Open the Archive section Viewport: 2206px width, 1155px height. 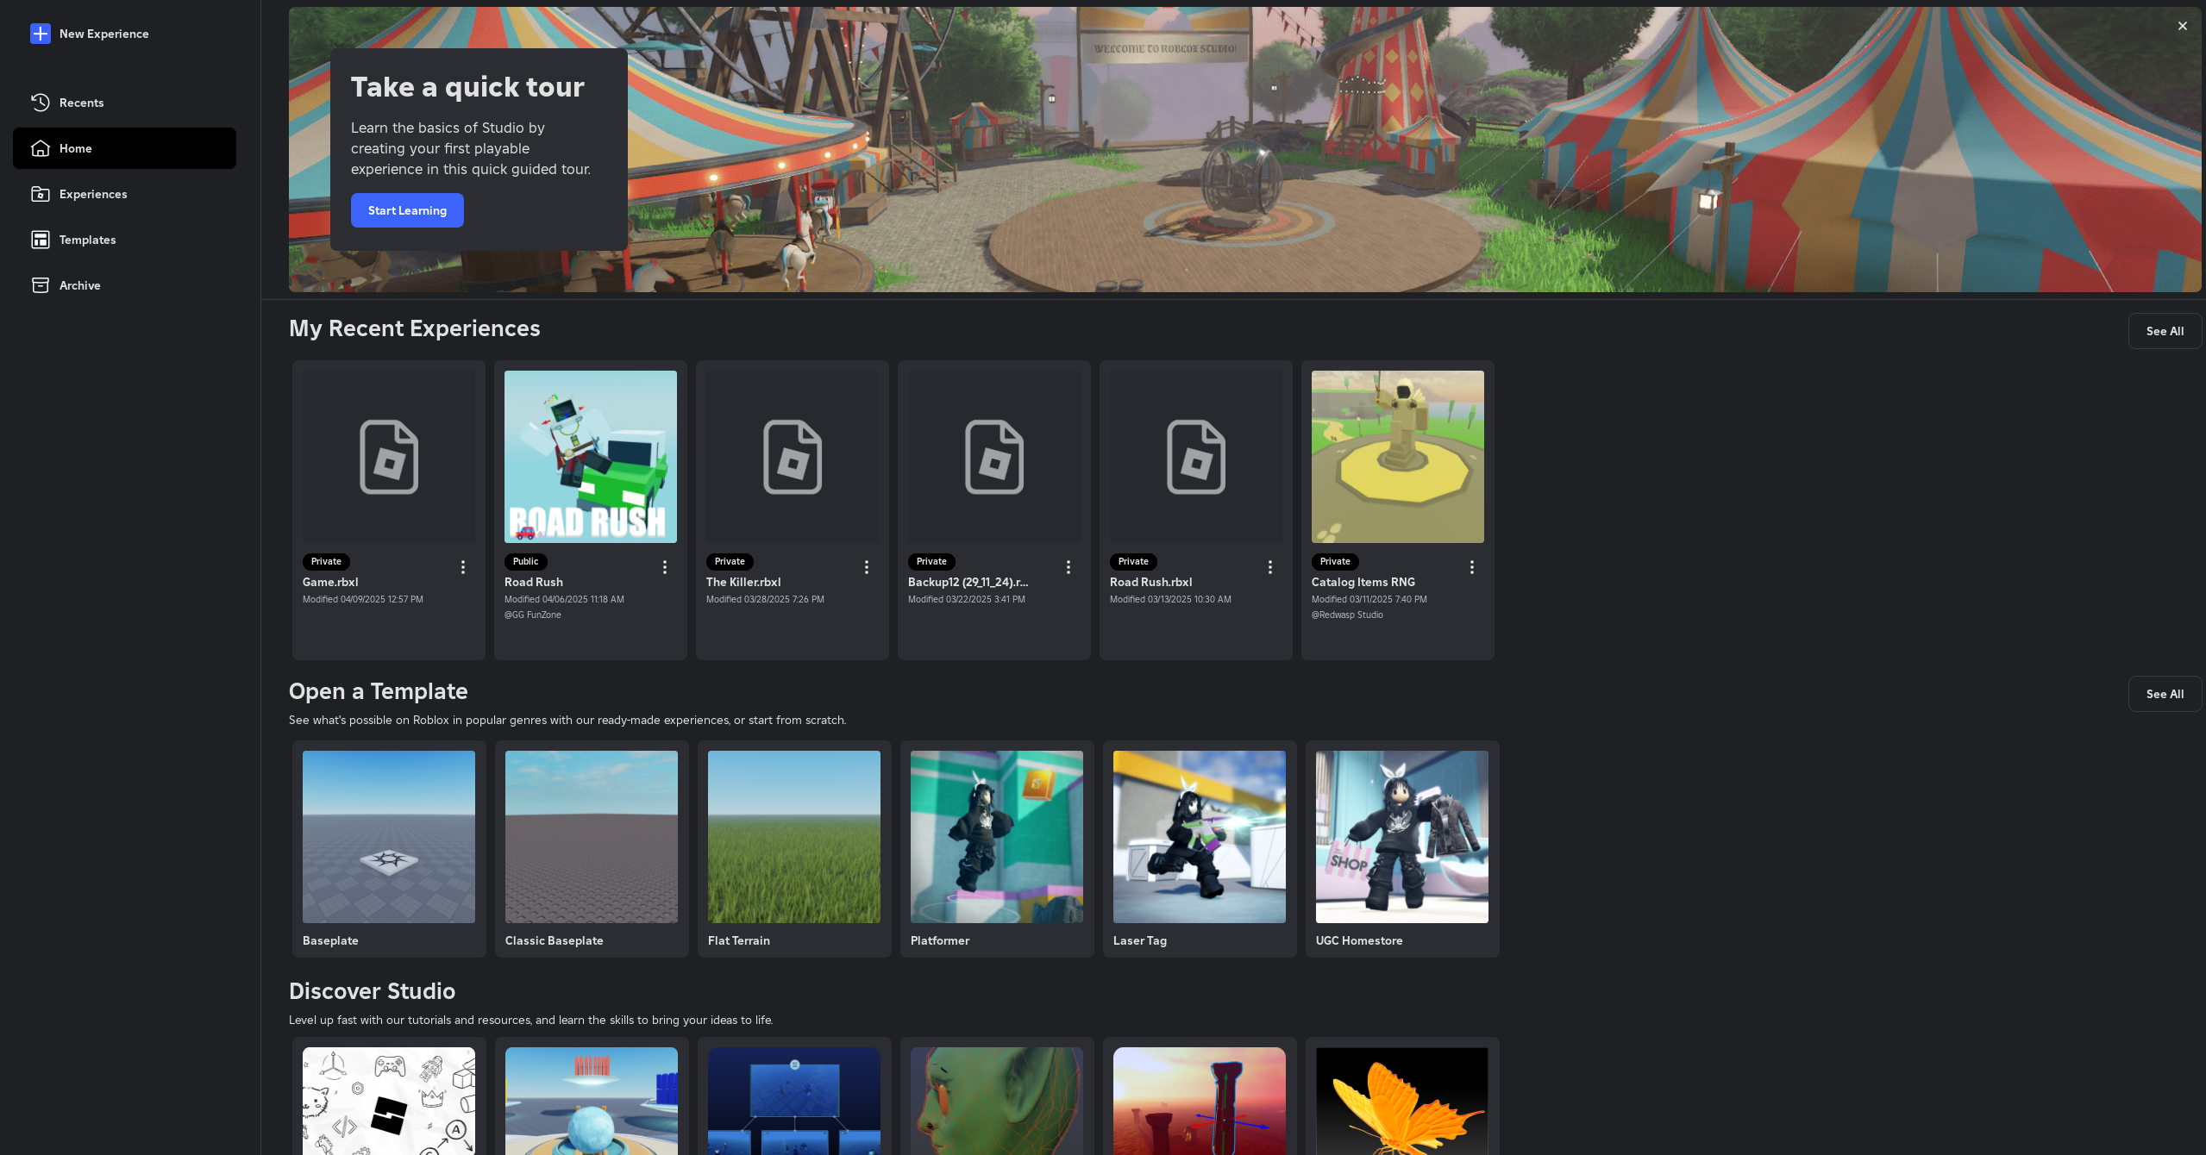click(x=78, y=284)
